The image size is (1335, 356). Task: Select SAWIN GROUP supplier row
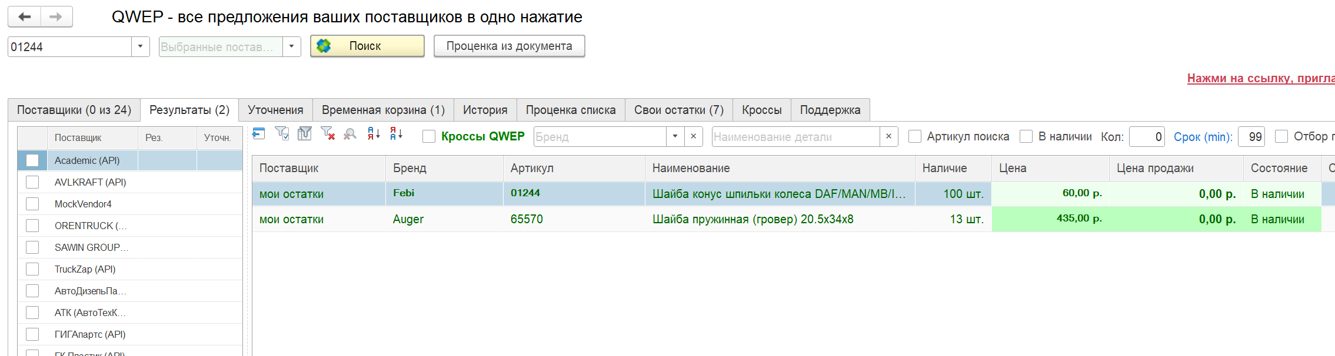[130, 247]
